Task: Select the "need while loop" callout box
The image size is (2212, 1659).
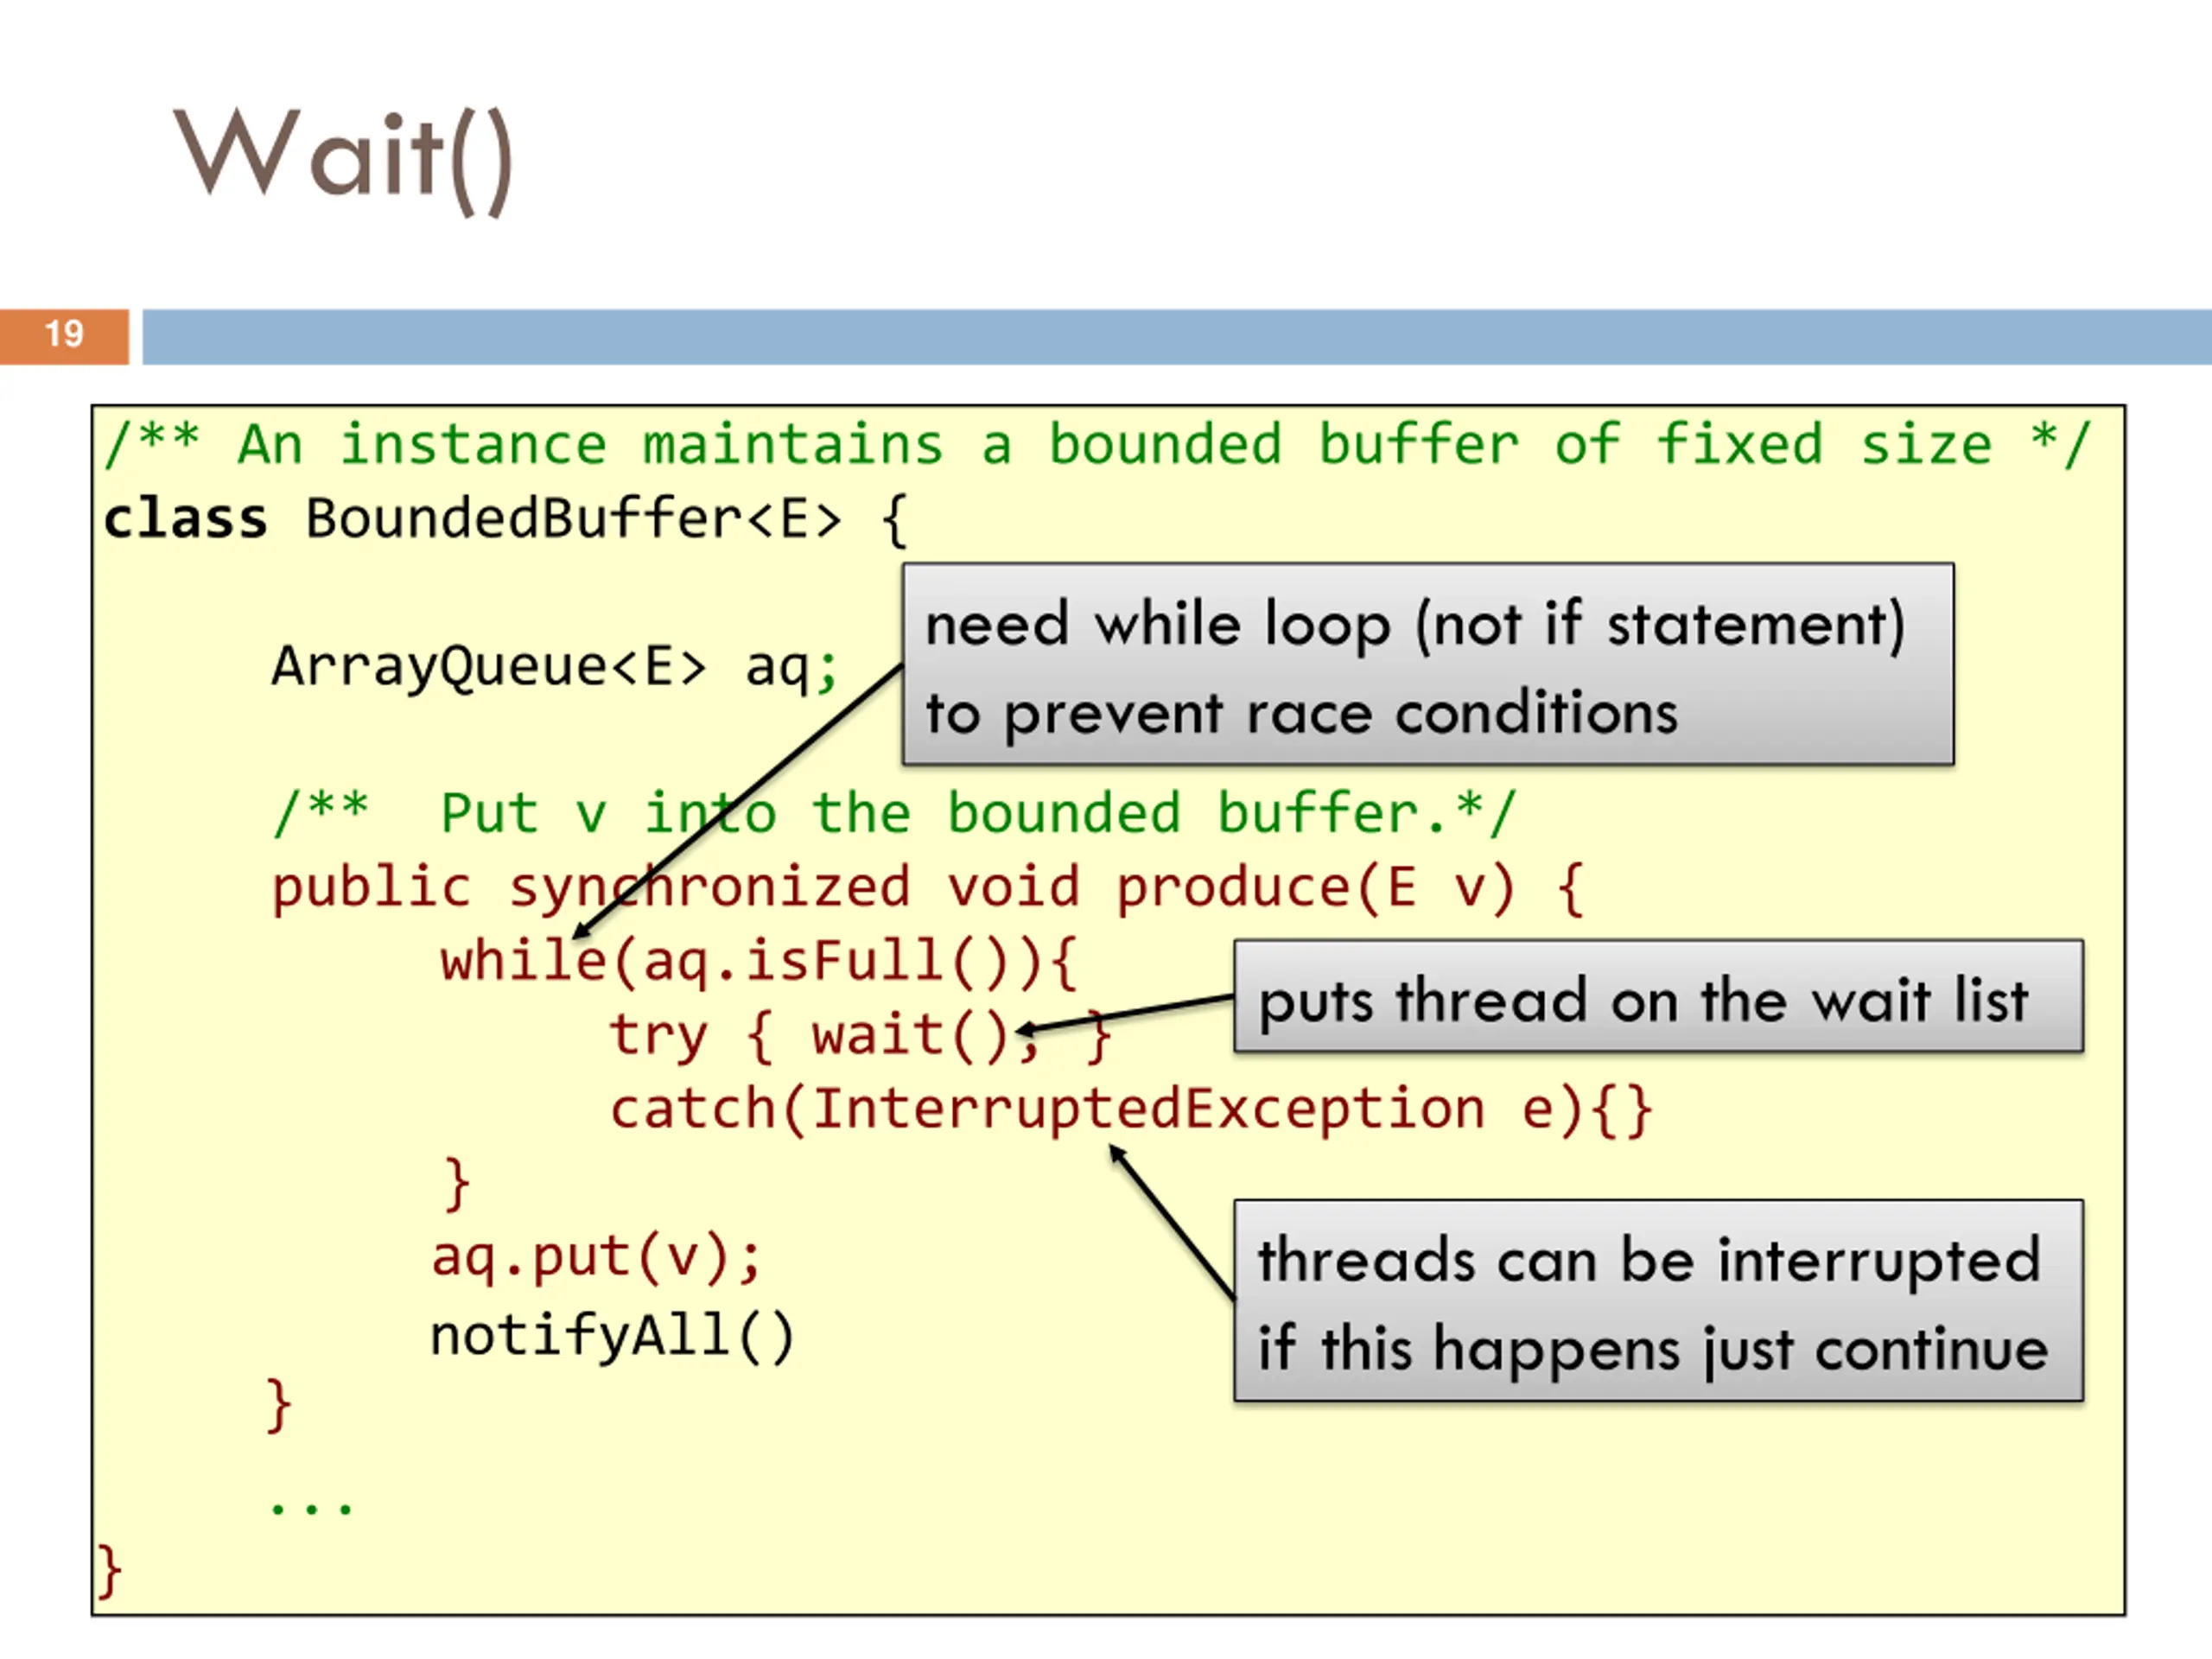Action: (1428, 664)
